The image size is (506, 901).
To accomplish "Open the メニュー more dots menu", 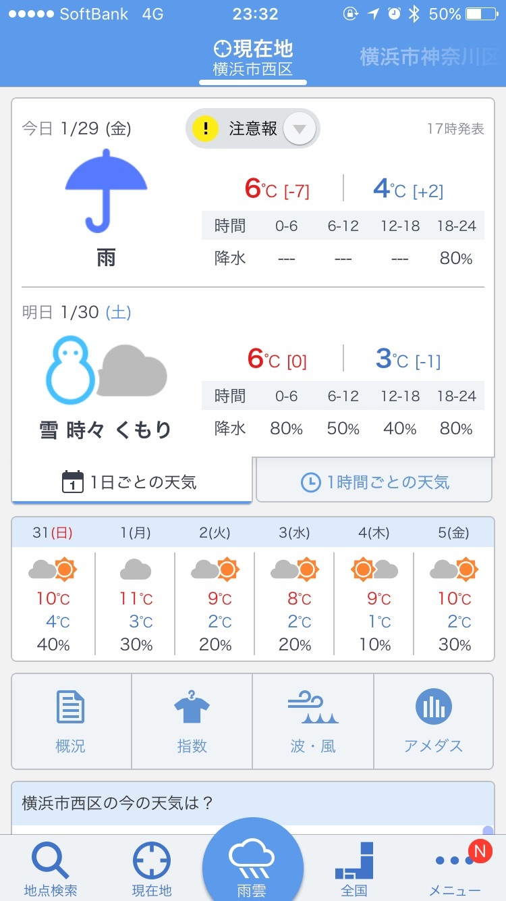I will [x=455, y=863].
